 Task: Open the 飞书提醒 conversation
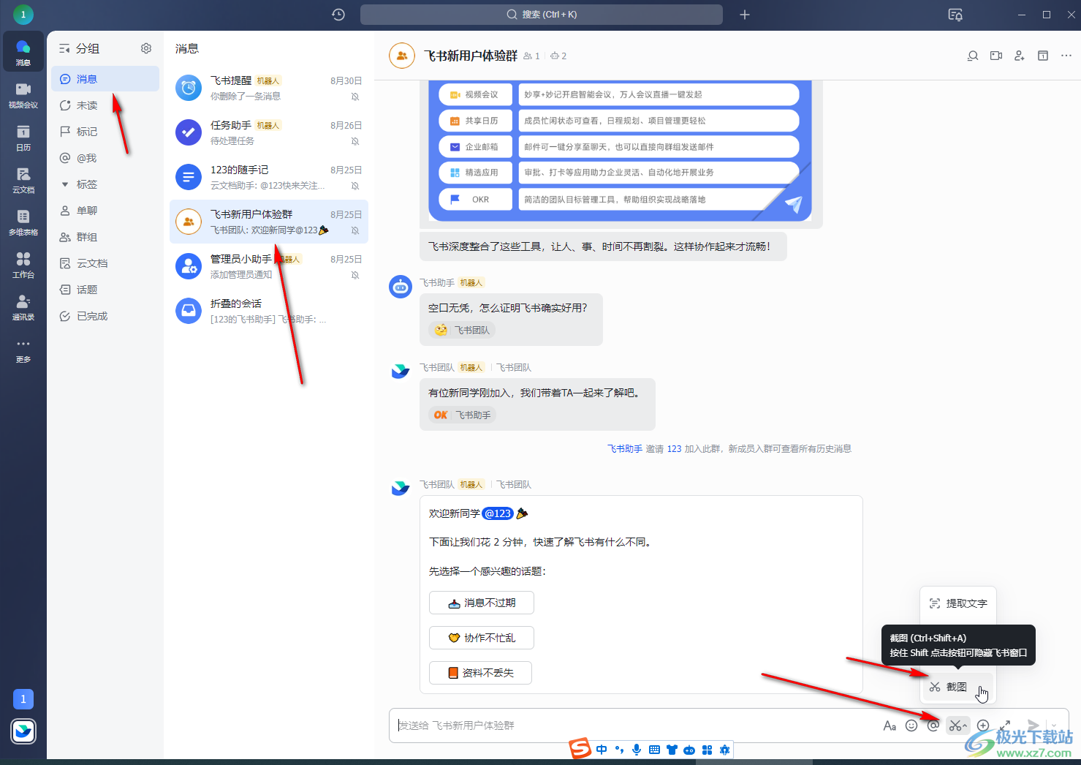[x=269, y=88]
